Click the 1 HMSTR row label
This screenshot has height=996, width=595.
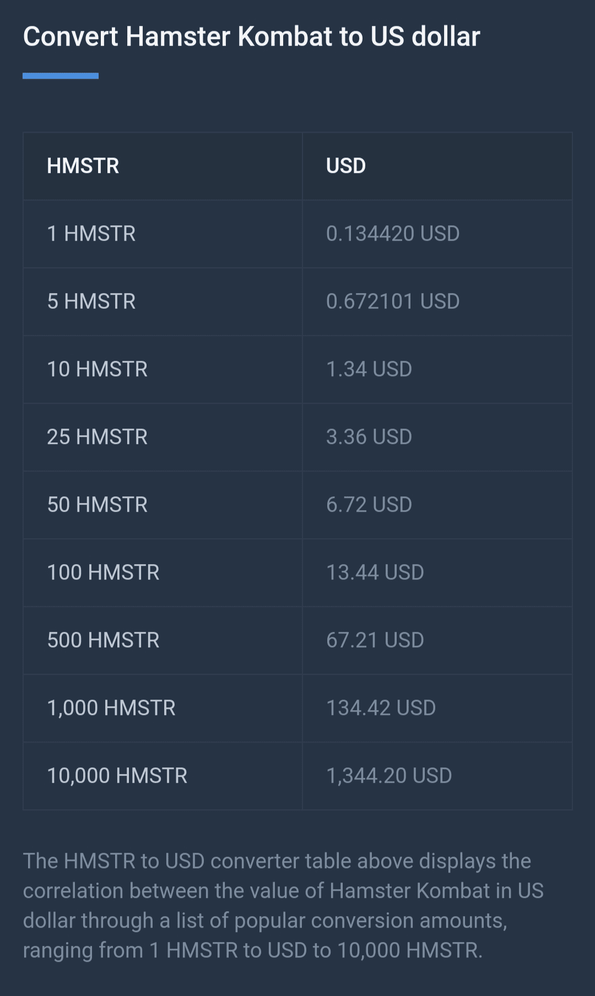coord(91,234)
